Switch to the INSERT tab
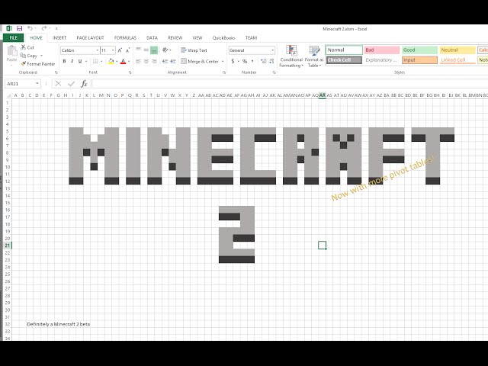Viewport: 488px width, 366px height. click(59, 37)
